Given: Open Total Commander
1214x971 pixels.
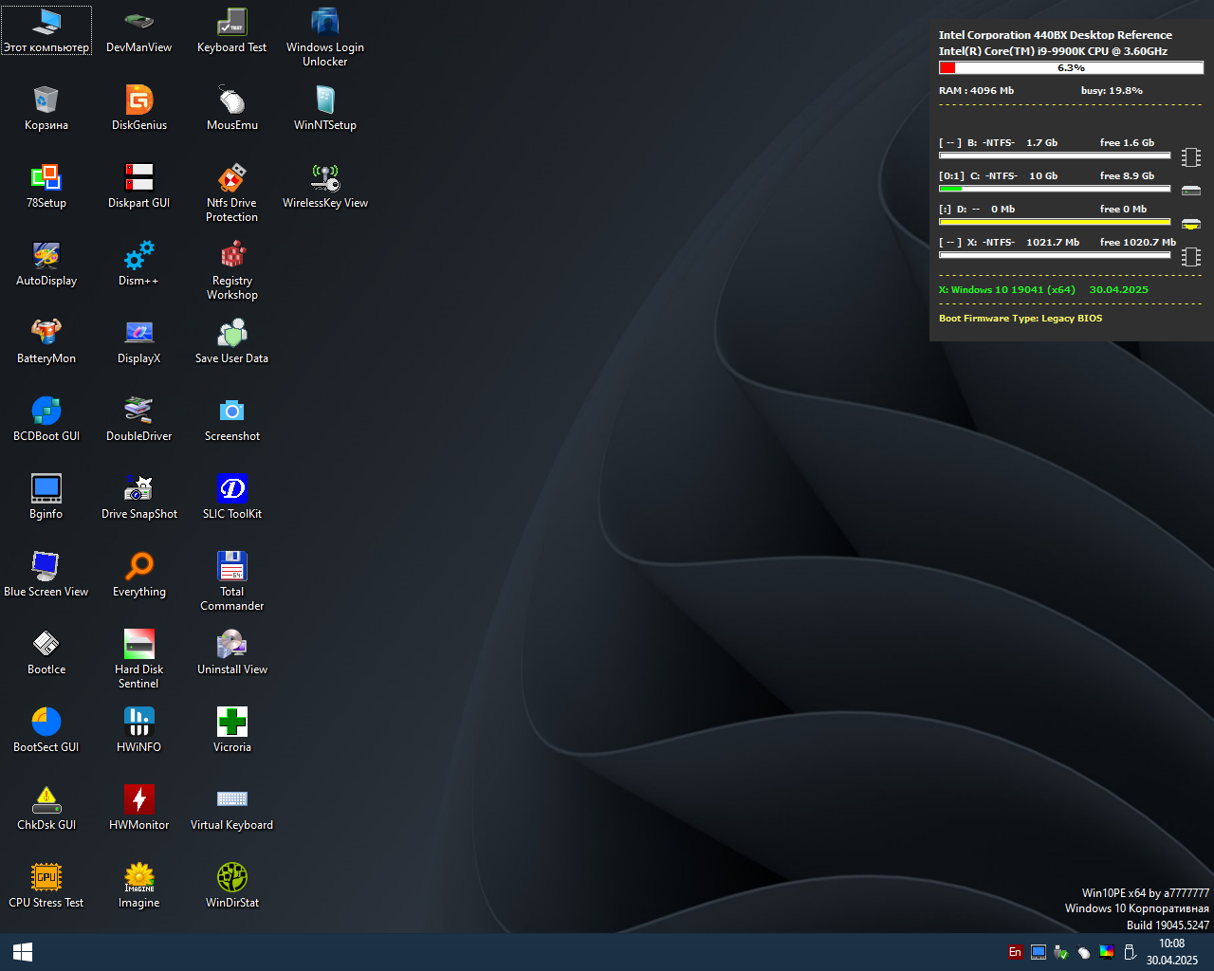Looking at the screenshot, I should point(231,581).
